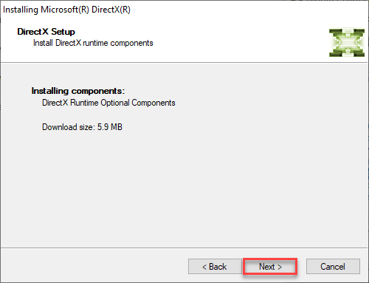
Task: Click the Install DirectX runtime components subtitle
Action: tap(93, 43)
